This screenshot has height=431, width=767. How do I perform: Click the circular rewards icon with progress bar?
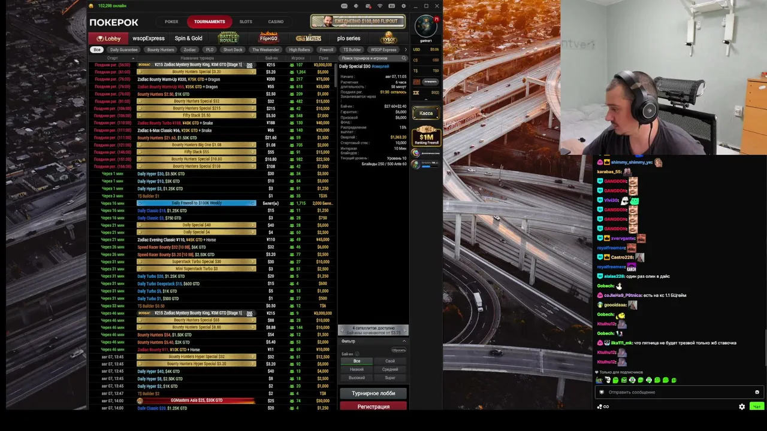[416, 165]
